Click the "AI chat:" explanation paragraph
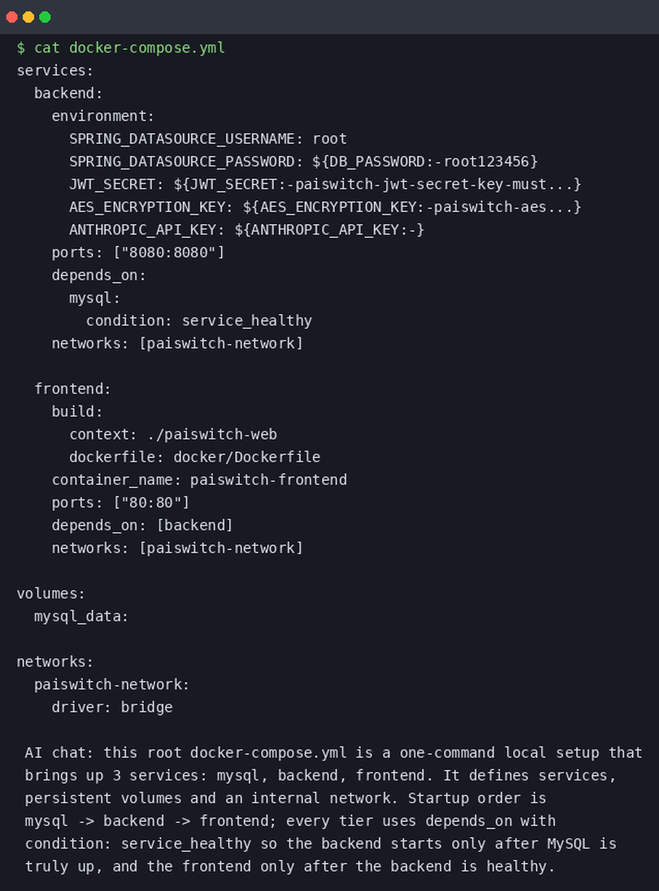 (333, 809)
